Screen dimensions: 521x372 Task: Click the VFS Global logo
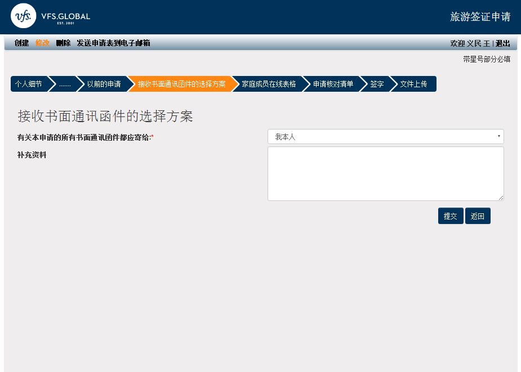[51, 16]
